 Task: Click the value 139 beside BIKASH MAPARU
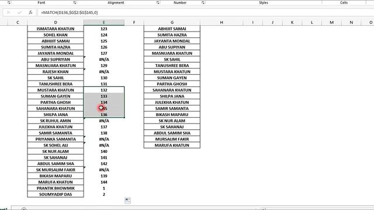(x=104, y=176)
